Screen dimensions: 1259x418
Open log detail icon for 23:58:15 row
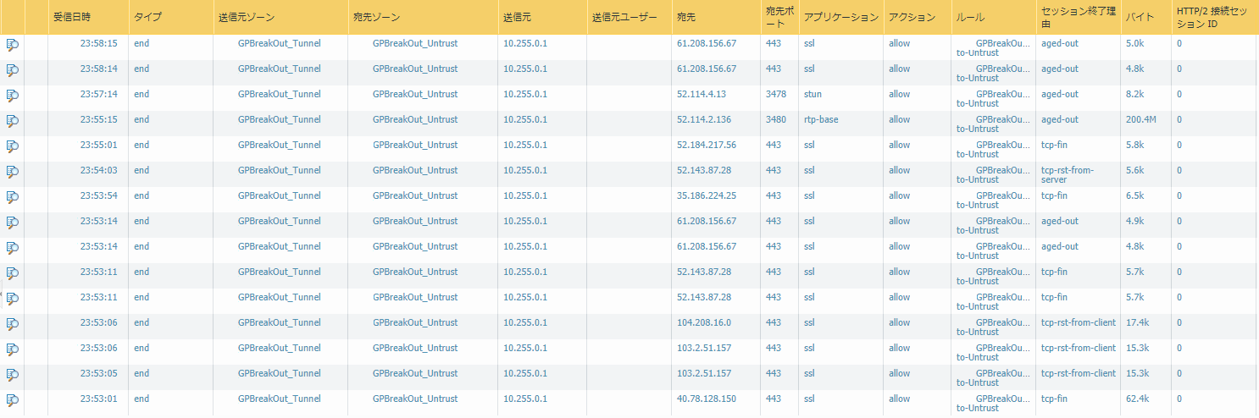pos(12,45)
